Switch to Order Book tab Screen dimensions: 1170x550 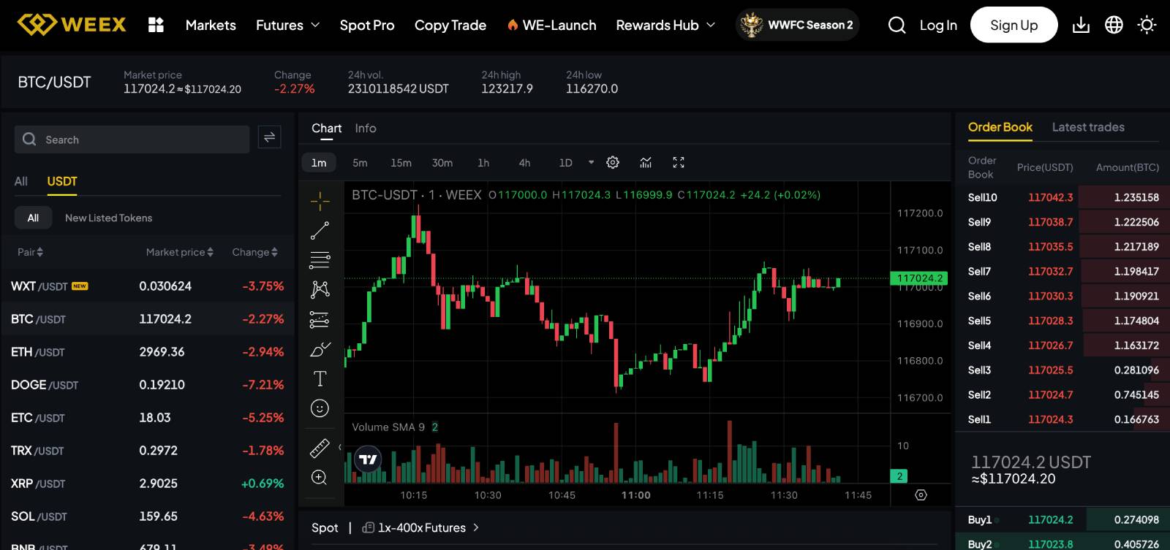(1000, 127)
